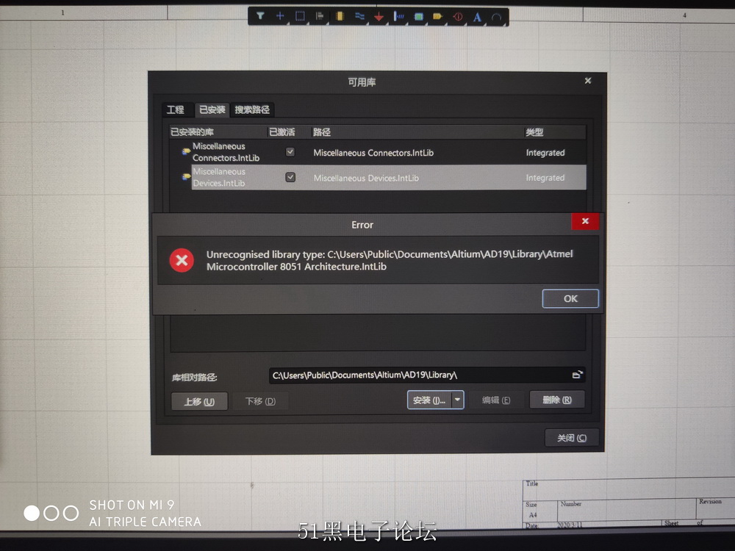Switch to the 工程 tab
735x551 pixels.
pyautogui.click(x=176, y=109)
